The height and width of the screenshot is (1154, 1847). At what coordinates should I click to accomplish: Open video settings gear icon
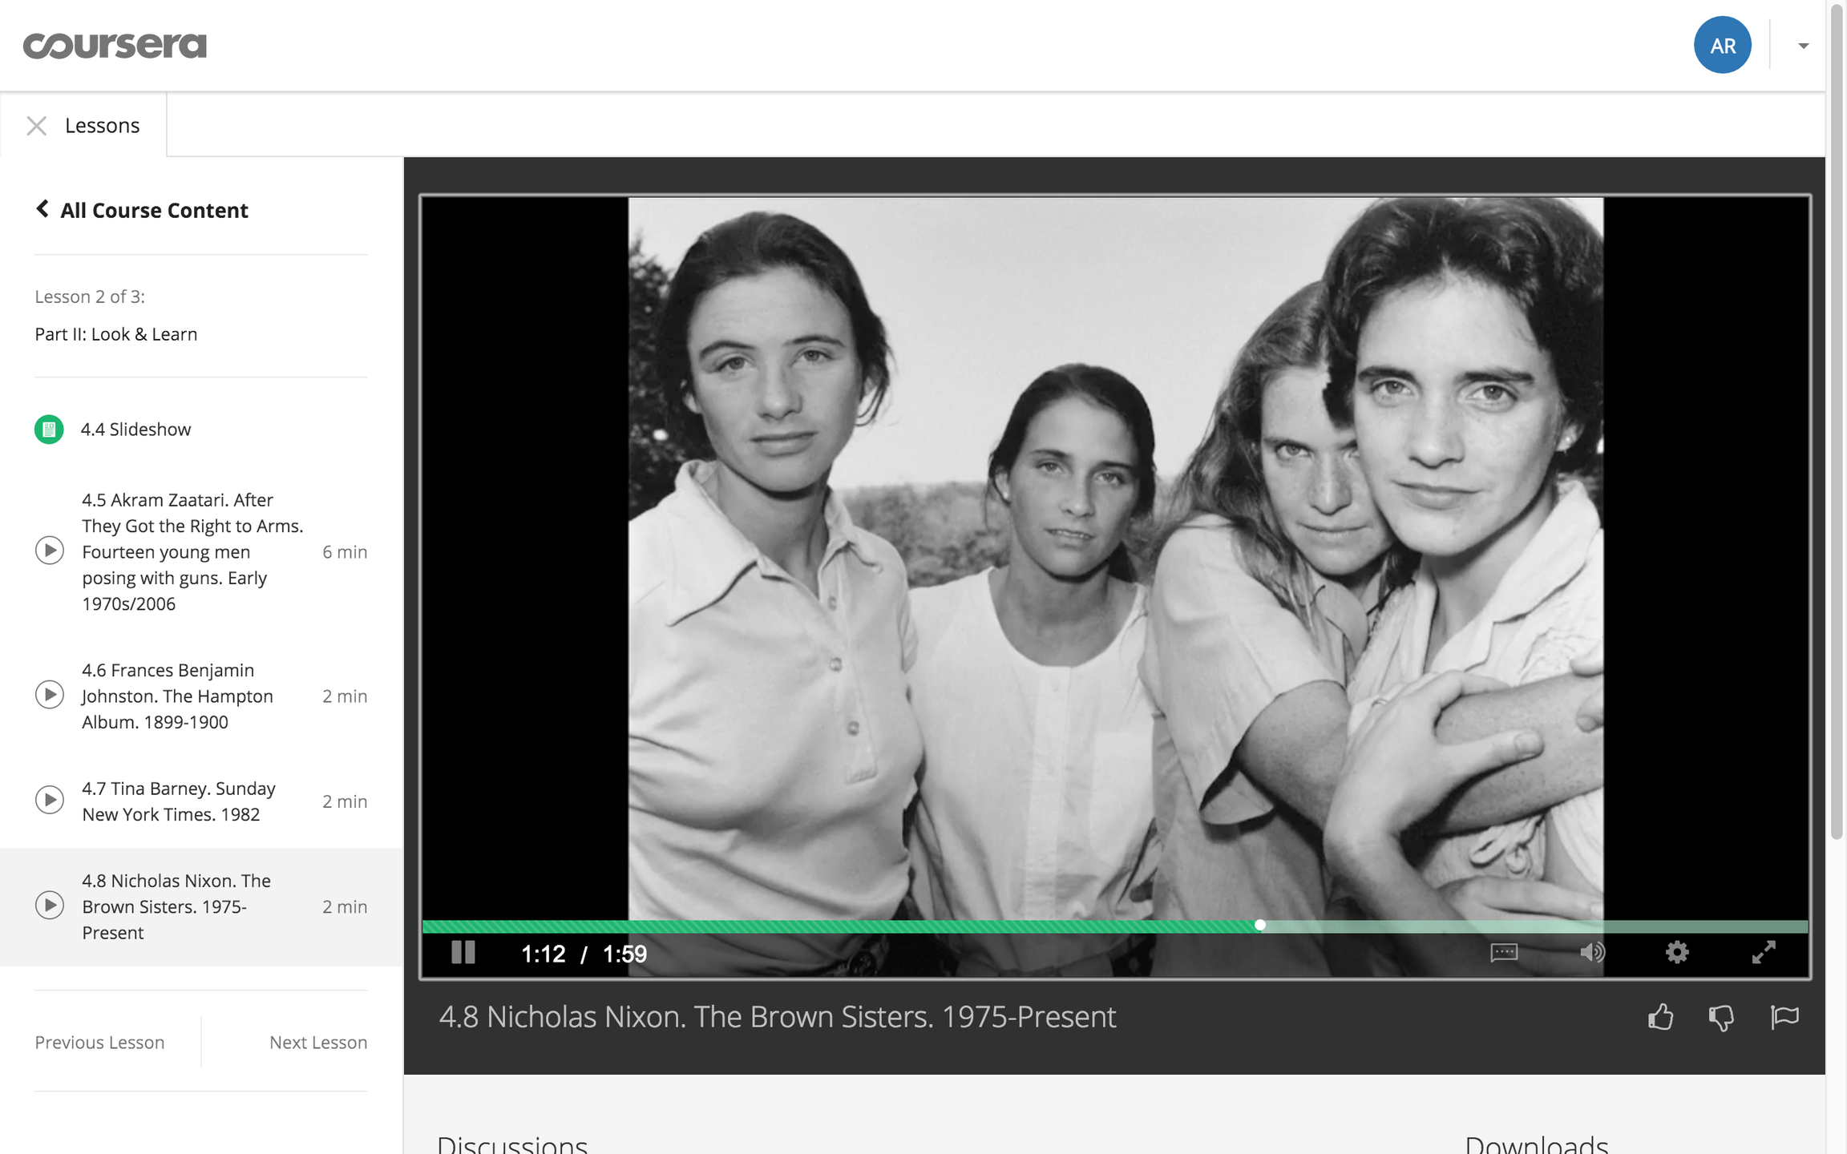pos(1677,952)
